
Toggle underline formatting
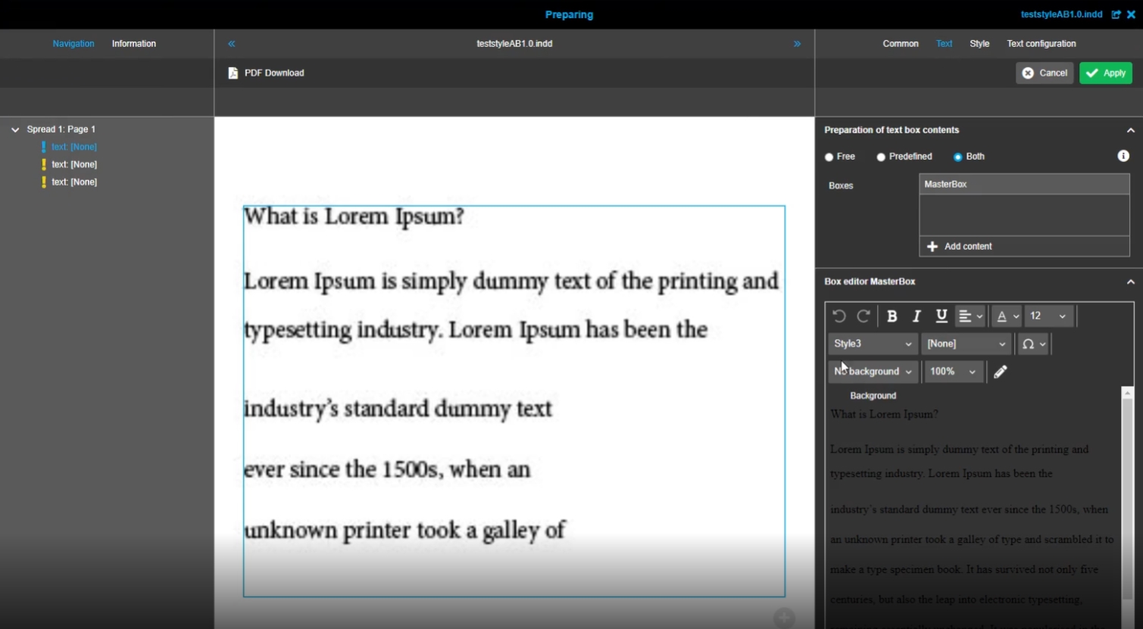click(x=941, y=316)
